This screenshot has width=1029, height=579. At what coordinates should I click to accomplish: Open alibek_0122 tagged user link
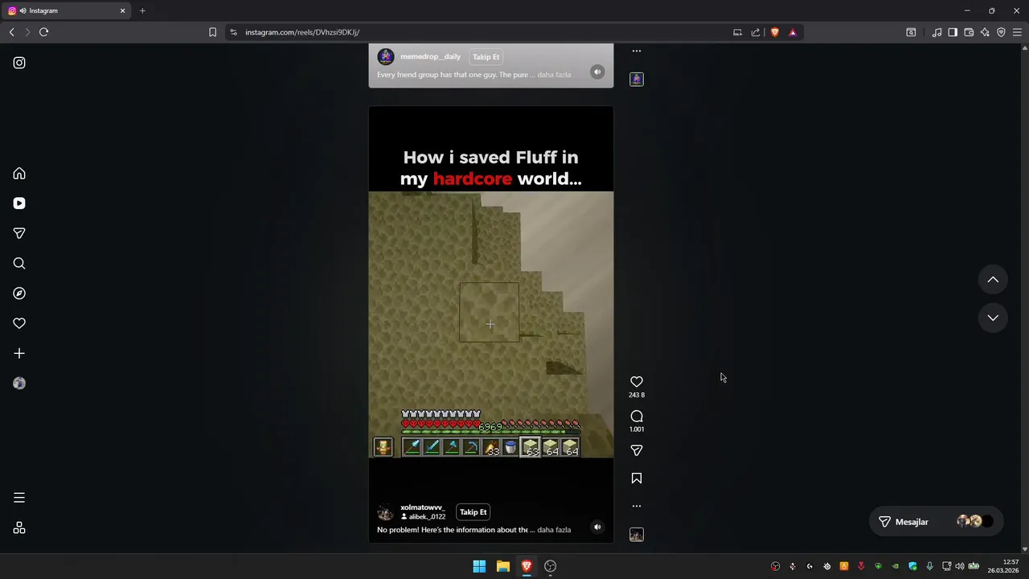427,517
